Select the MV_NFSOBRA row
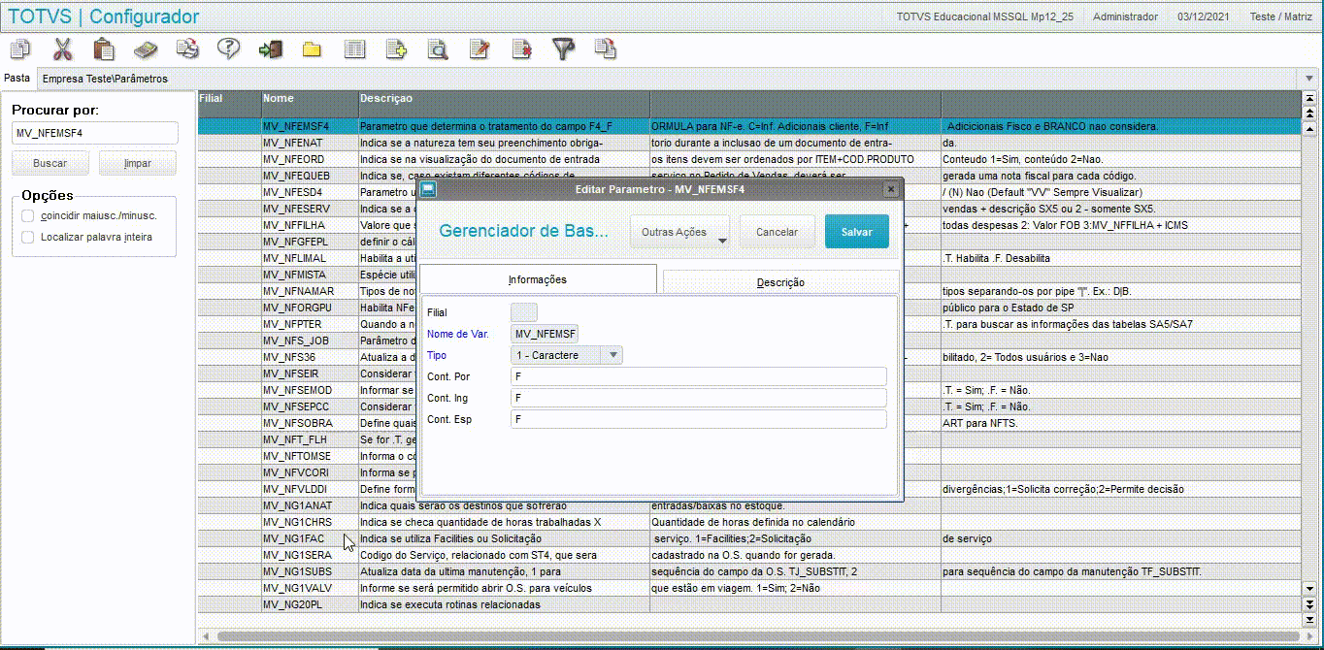This screenshot has width=1324, height=650. pos(748,423)
